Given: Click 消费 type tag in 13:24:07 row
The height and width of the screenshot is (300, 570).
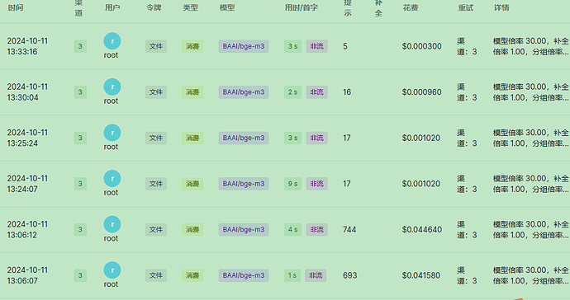Looking at the screenshot, I should coord(192,184).
